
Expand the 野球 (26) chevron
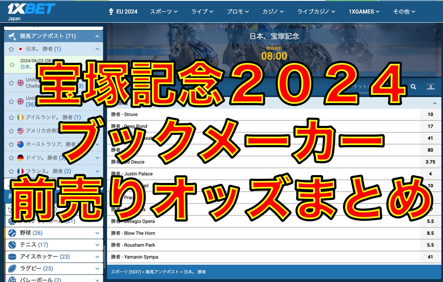[x=97, y=233]
